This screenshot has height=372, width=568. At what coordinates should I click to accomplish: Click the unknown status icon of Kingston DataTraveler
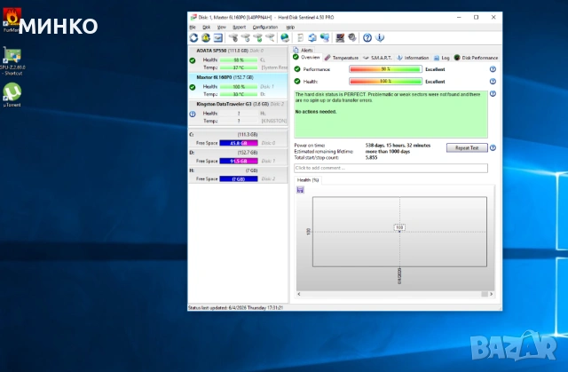193,115
